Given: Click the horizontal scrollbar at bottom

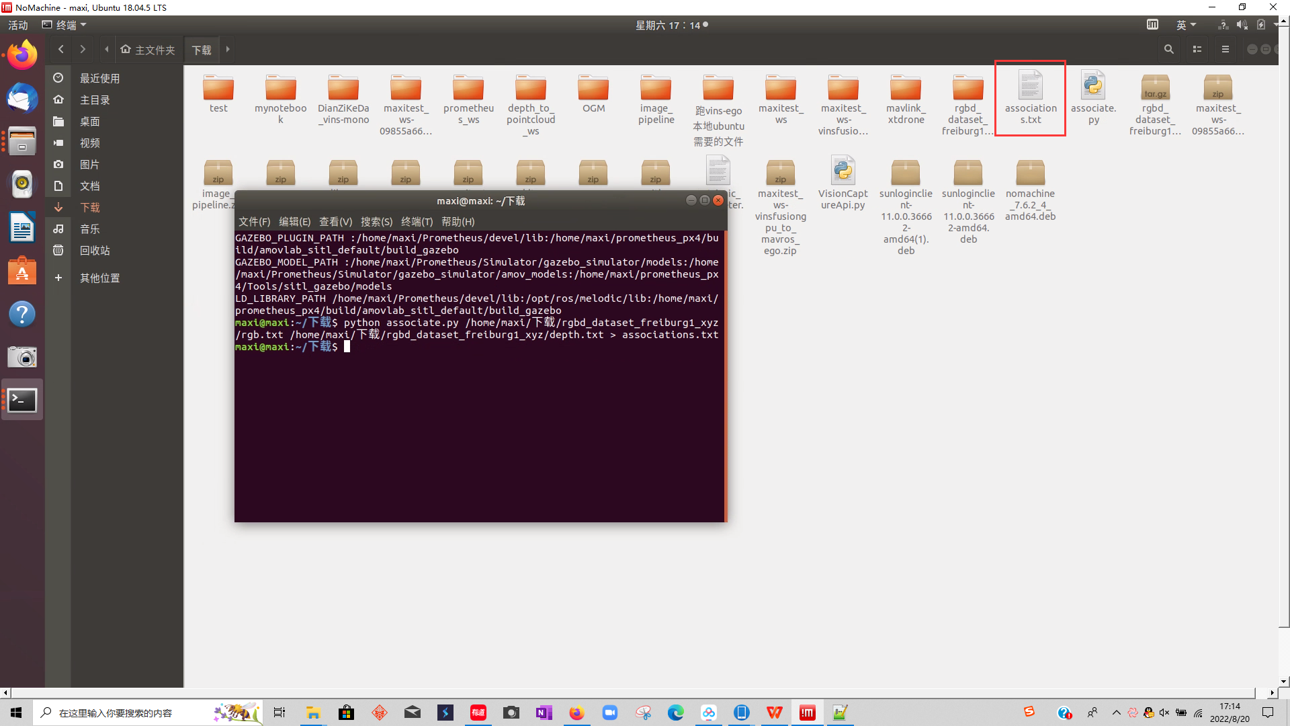Looking at the screenshot, I should pyautogui.click(x=632, y=692).
